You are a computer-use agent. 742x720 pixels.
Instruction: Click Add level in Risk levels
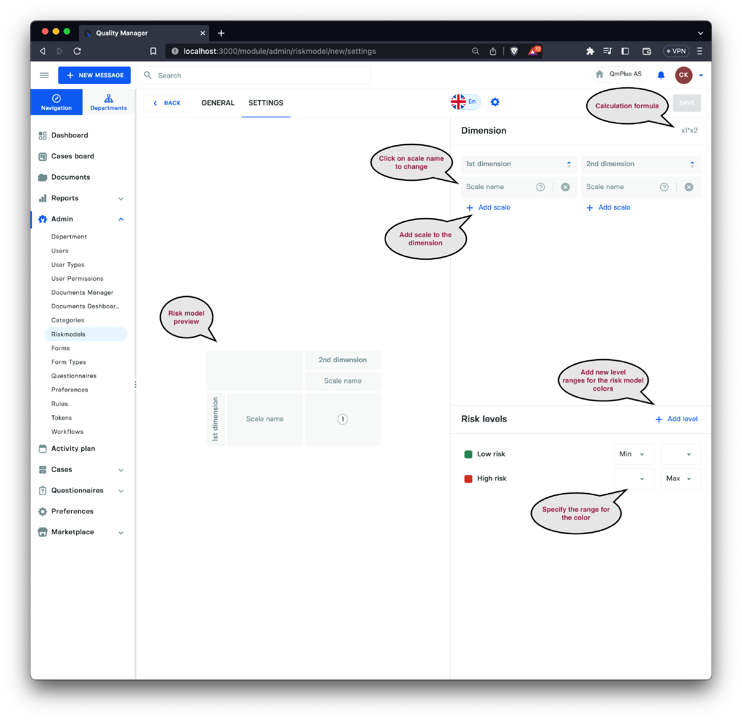[x=676, y=419]
